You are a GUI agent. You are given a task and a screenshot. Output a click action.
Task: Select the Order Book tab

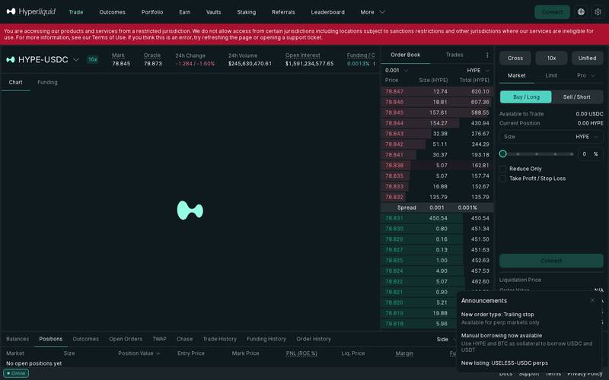coord(406,55)
